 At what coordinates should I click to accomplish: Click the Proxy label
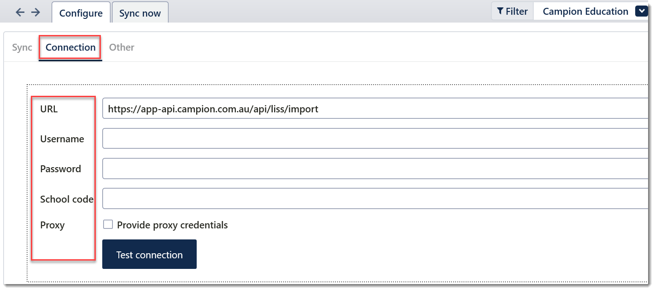coord(53,225)
